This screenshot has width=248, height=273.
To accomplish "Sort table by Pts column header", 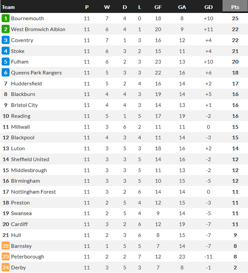I will coord(235,7).
